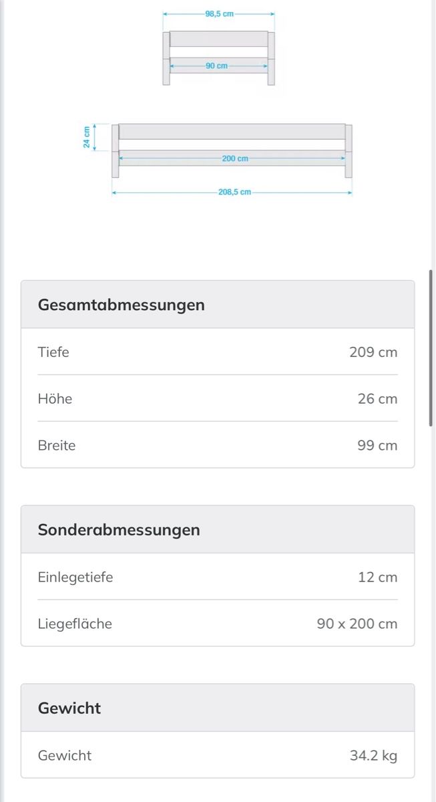This screenshot has width=436, height=802.
Task: Select the Einlegetiefe 12 cm row
Action: pos(218,577)
